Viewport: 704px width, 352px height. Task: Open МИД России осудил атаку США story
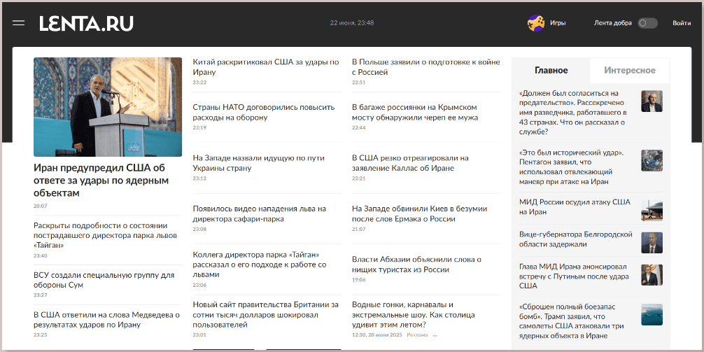click(x=575, y=207)
